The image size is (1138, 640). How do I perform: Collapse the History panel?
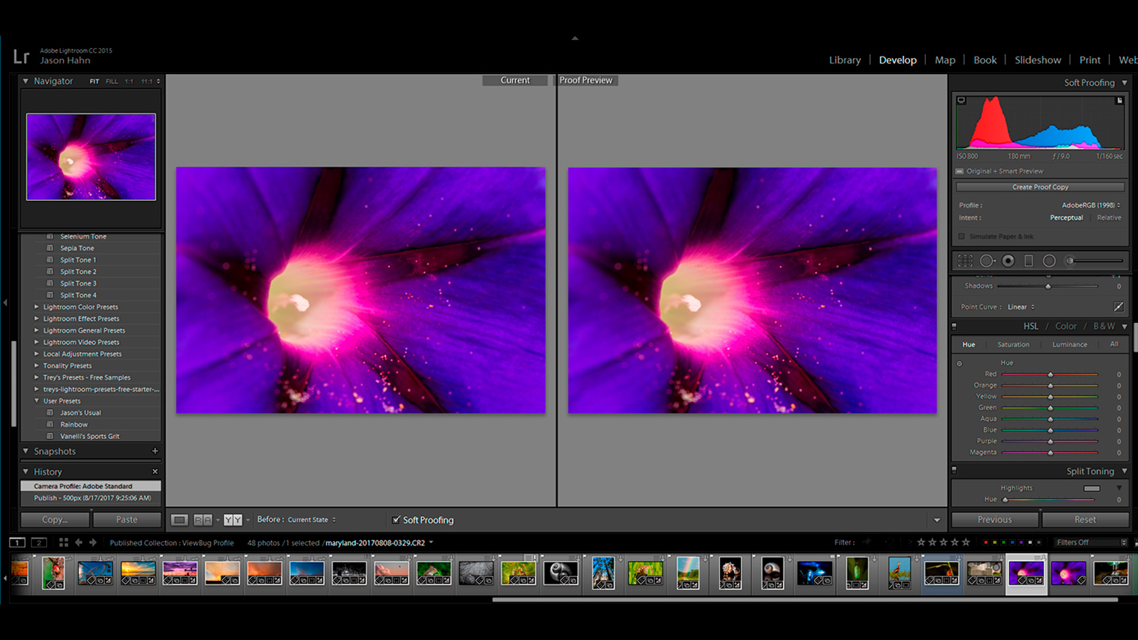coord(25,472)
